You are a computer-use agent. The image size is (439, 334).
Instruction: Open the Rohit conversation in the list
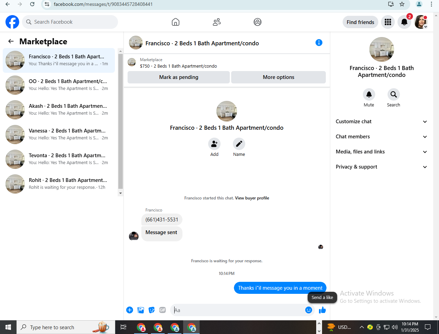click(59, 184)
